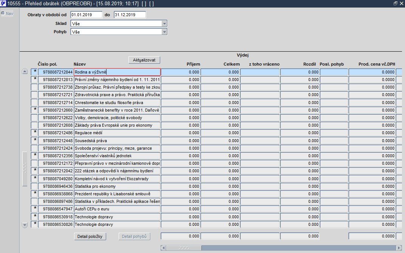Click right arrow of the horizontal scrollbar
Image resolution: width=405 pixels, height=253 pixels.
pos(399,248)
